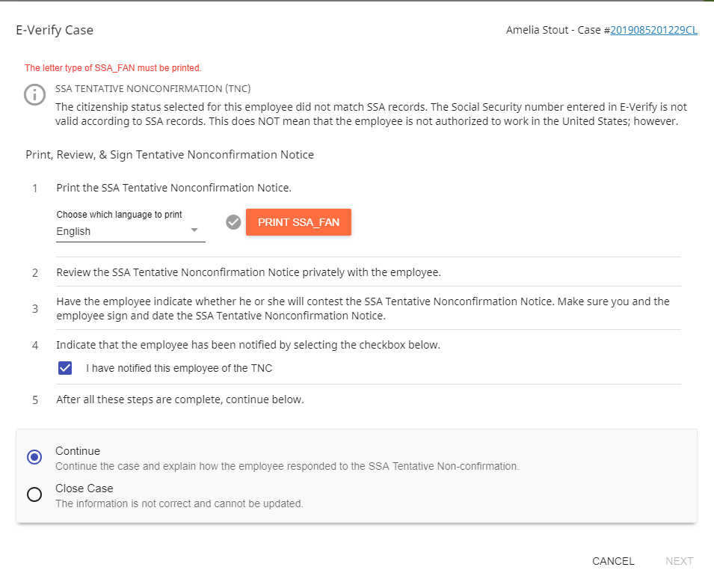Click the NEXT button
The width and height of the screenshot is (714, 579).
click(679, 561)
